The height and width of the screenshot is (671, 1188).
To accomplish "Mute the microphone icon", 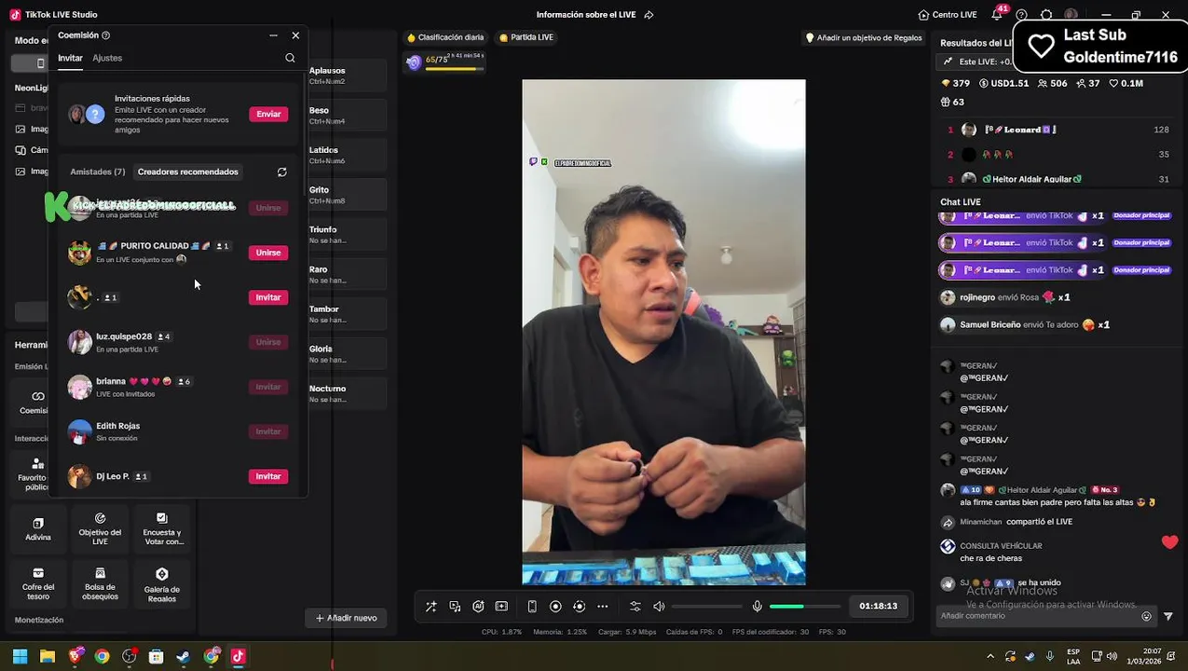I will [758, 606].
